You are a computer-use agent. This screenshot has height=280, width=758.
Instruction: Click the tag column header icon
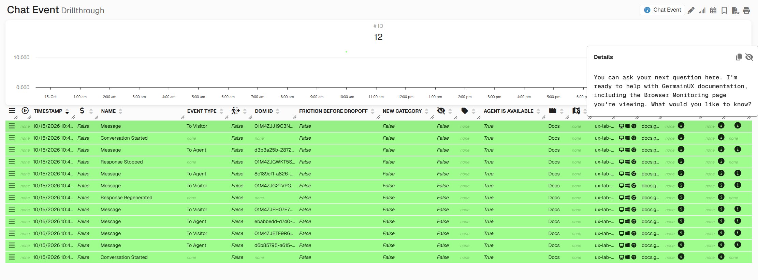[x=464, y=111]
